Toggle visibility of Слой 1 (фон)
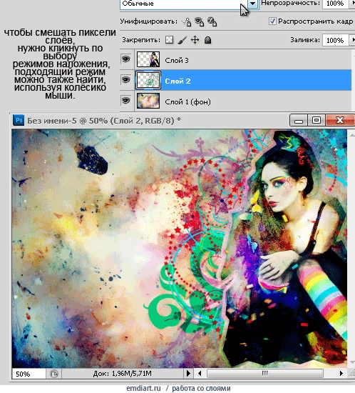 125,101
